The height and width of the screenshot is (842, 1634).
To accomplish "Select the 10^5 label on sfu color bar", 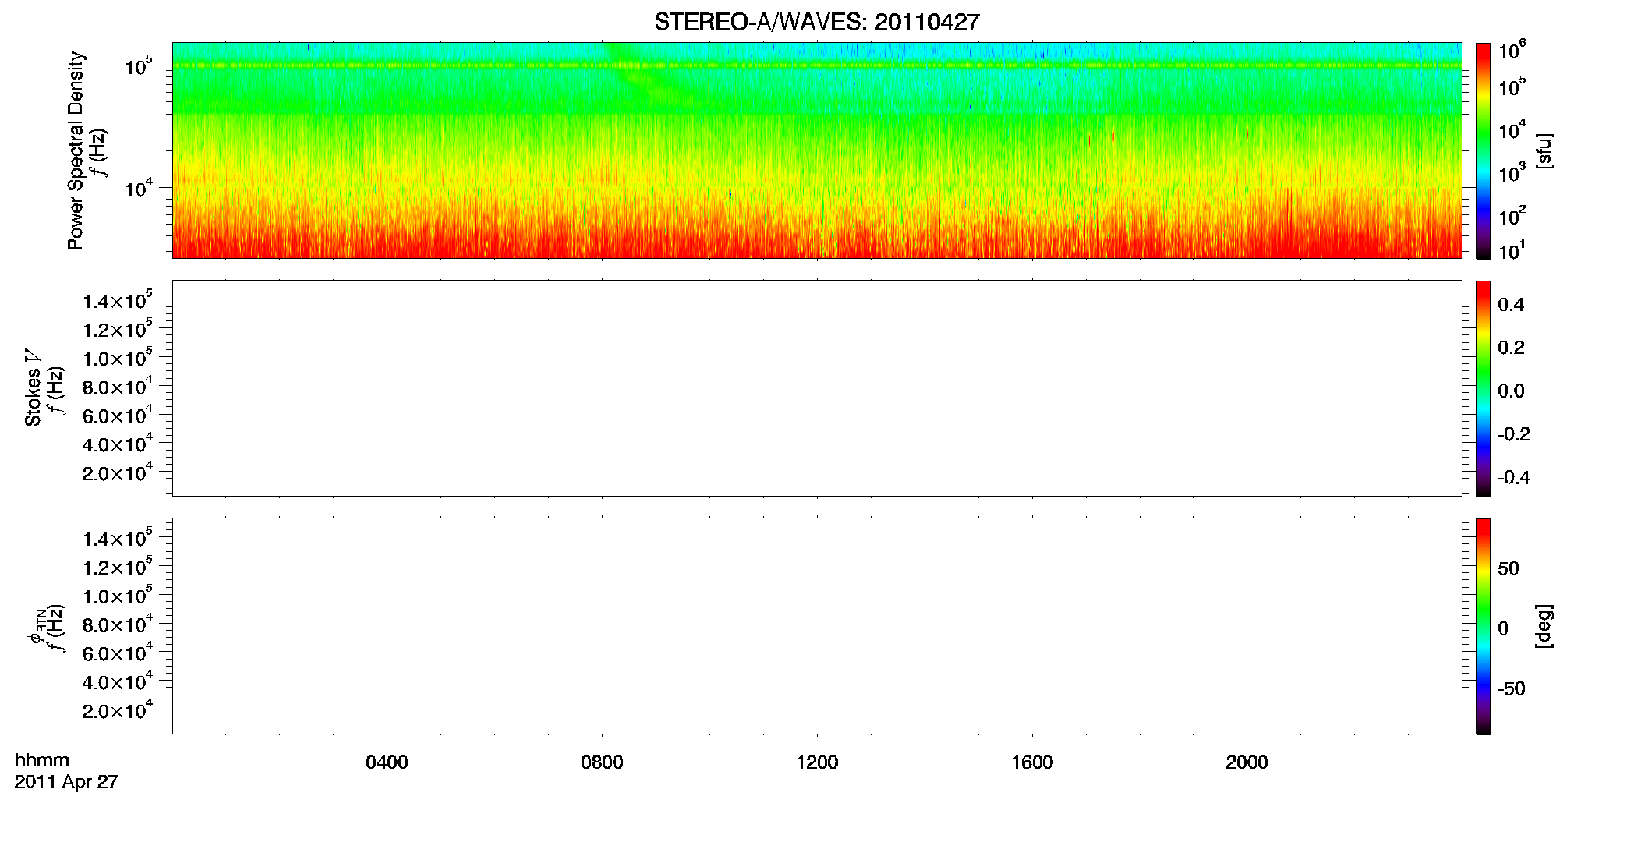I will click(x=1512, y=87).
